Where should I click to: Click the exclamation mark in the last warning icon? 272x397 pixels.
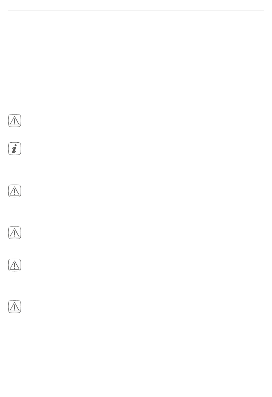pos(14,307)
